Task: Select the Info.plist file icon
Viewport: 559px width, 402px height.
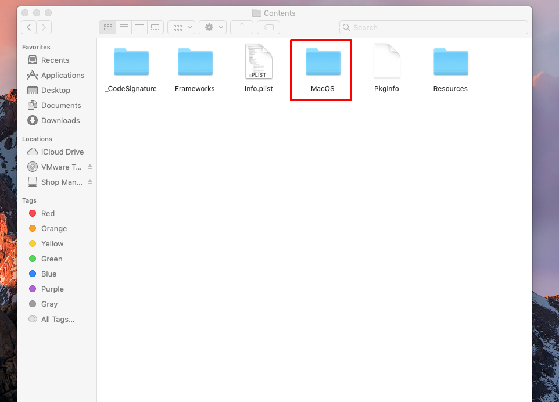Action: pos(259,62)
